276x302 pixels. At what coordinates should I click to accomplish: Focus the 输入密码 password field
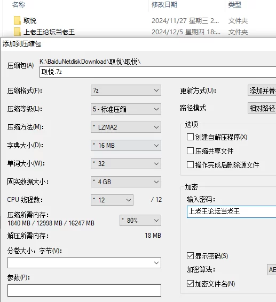click(x=231, y=212)
